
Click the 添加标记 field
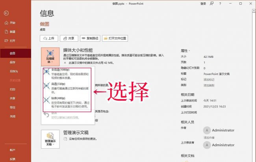click(x=209, y=79)
